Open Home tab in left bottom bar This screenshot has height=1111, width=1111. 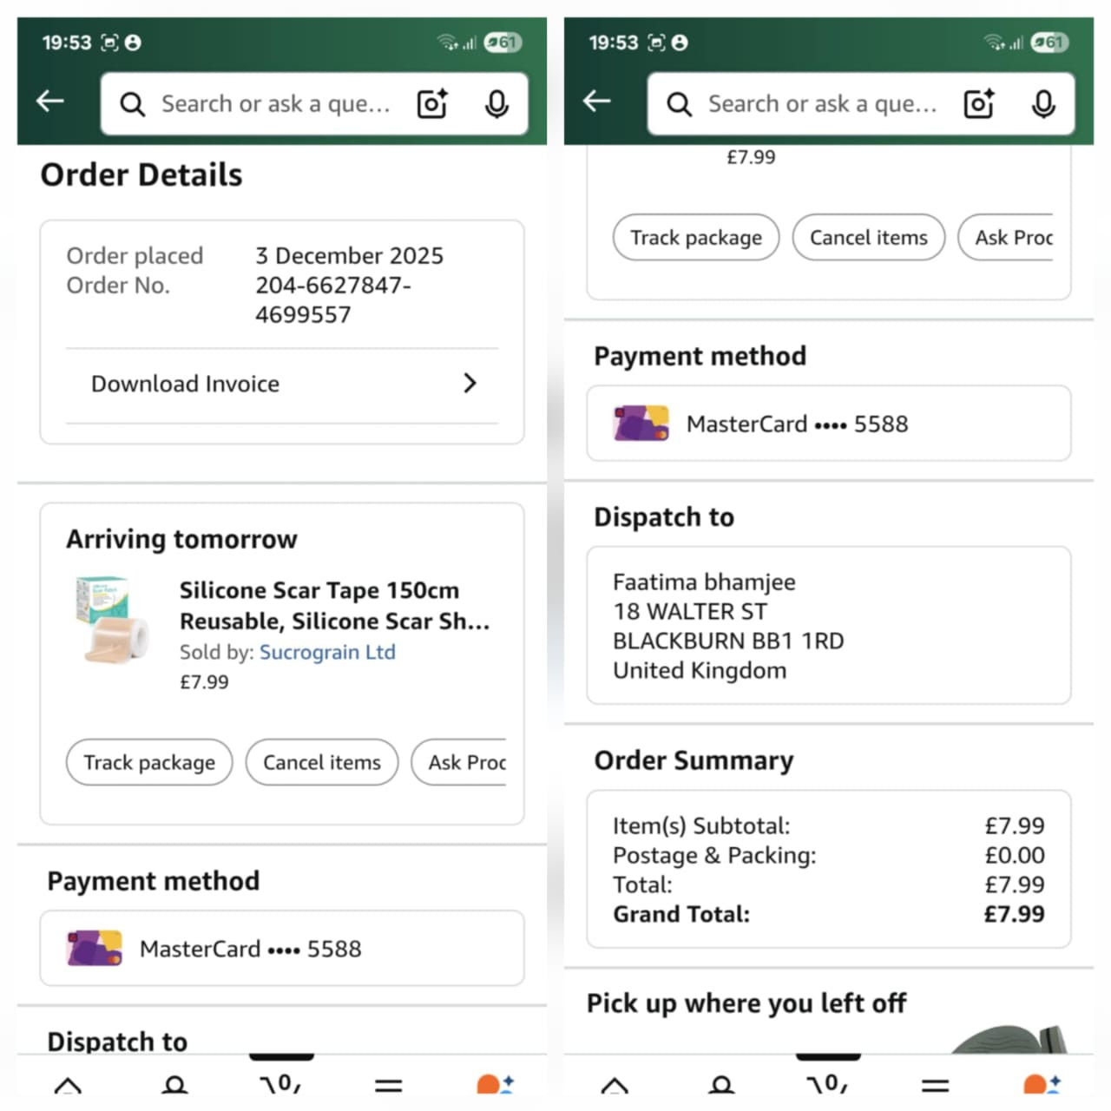click(68, 1085)
